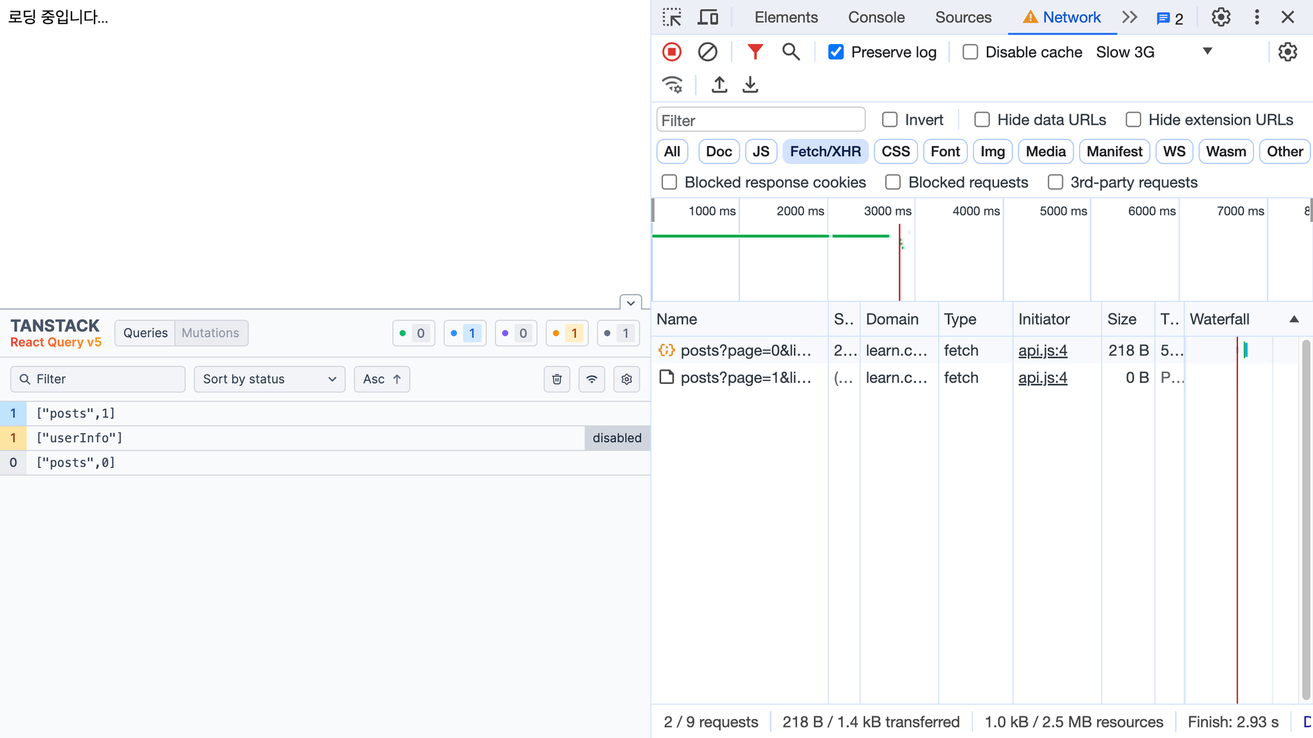Open api.js:4 initiator for posts?page=0
1313x738 pixels.
(1043, 351)
